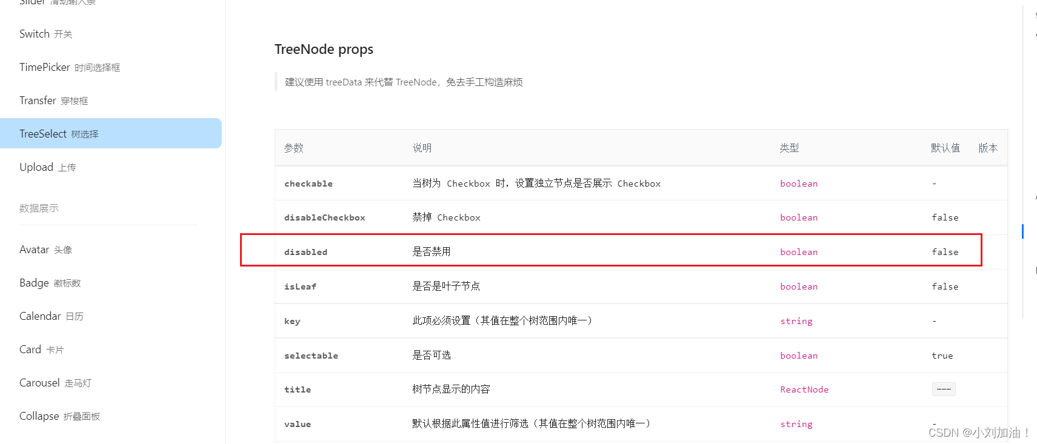This screenshot has height=444, width=1037.
Task: Open the Upload 上传 sidebar item
Action: pyautogui.click(x=48, y=167)
